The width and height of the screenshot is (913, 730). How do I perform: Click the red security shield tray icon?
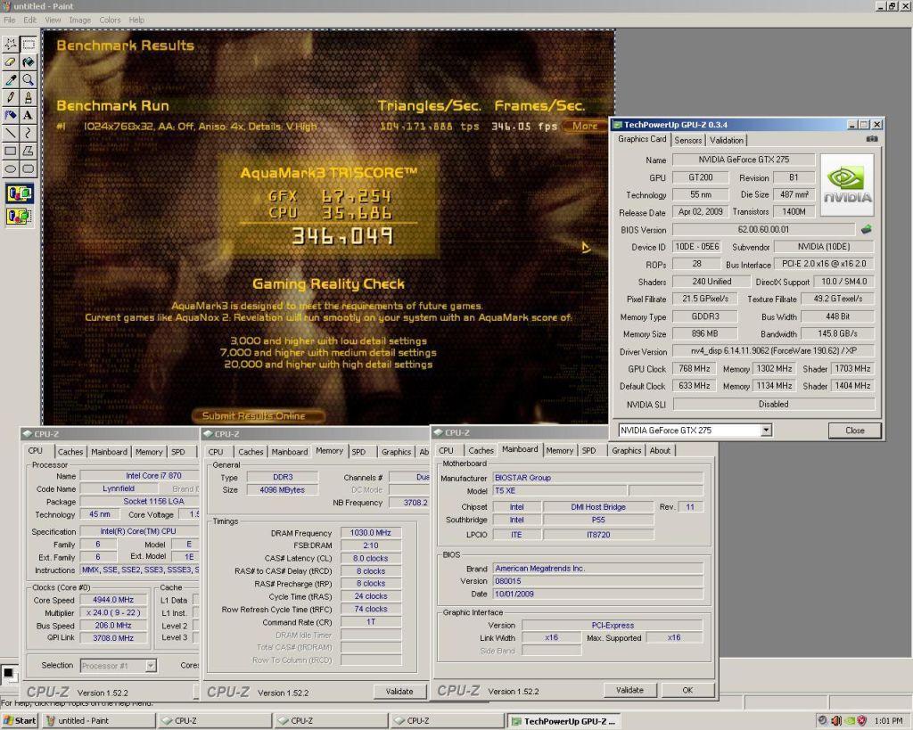(862, 721)
